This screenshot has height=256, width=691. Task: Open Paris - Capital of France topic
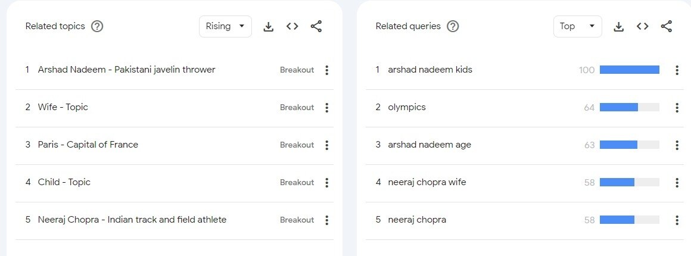click(x=88, y=145)
